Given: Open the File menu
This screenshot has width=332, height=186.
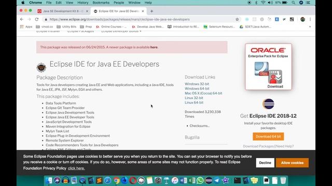Looking at the screenshot, I should coord(49,3).
